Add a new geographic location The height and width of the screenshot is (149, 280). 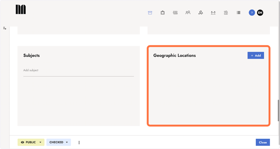click(256, 56)
